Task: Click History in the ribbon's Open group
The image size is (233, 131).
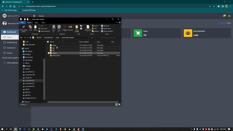Action: coord(95,31)
